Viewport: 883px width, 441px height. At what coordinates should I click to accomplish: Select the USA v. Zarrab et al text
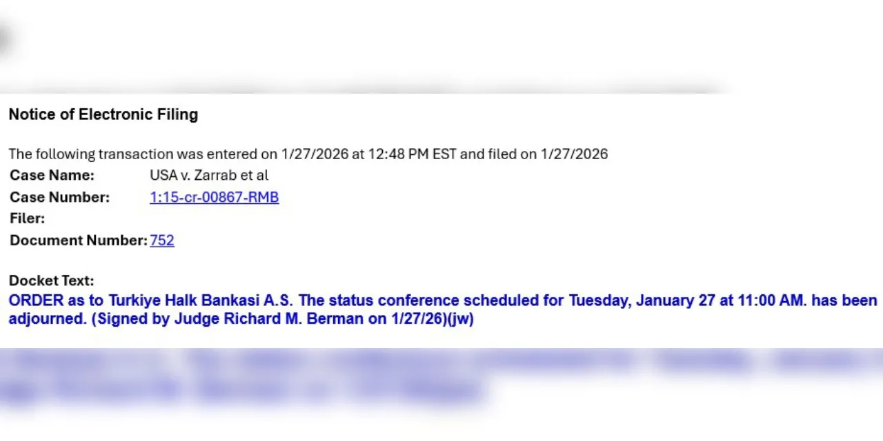(209, 176)
